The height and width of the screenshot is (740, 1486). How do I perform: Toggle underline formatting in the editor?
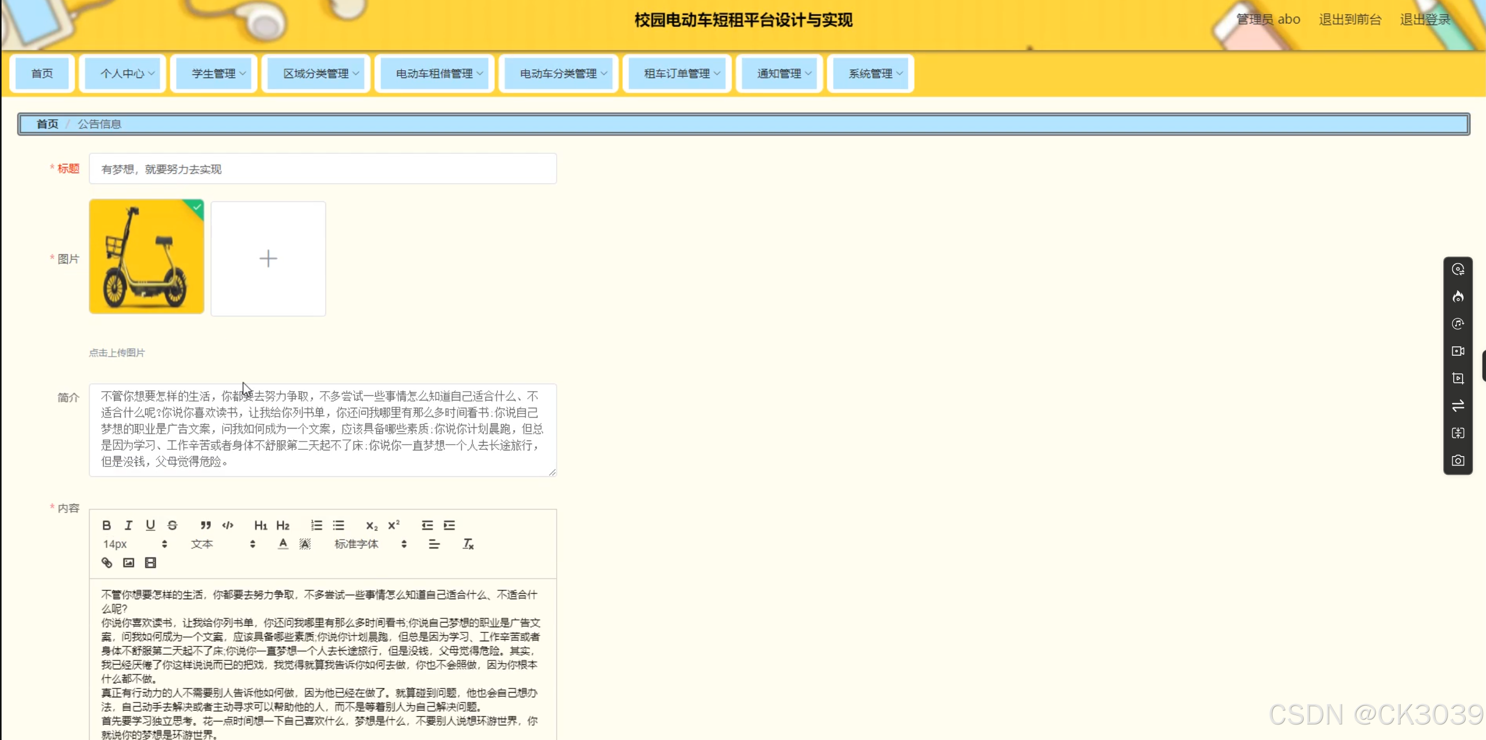coord(150,525)
